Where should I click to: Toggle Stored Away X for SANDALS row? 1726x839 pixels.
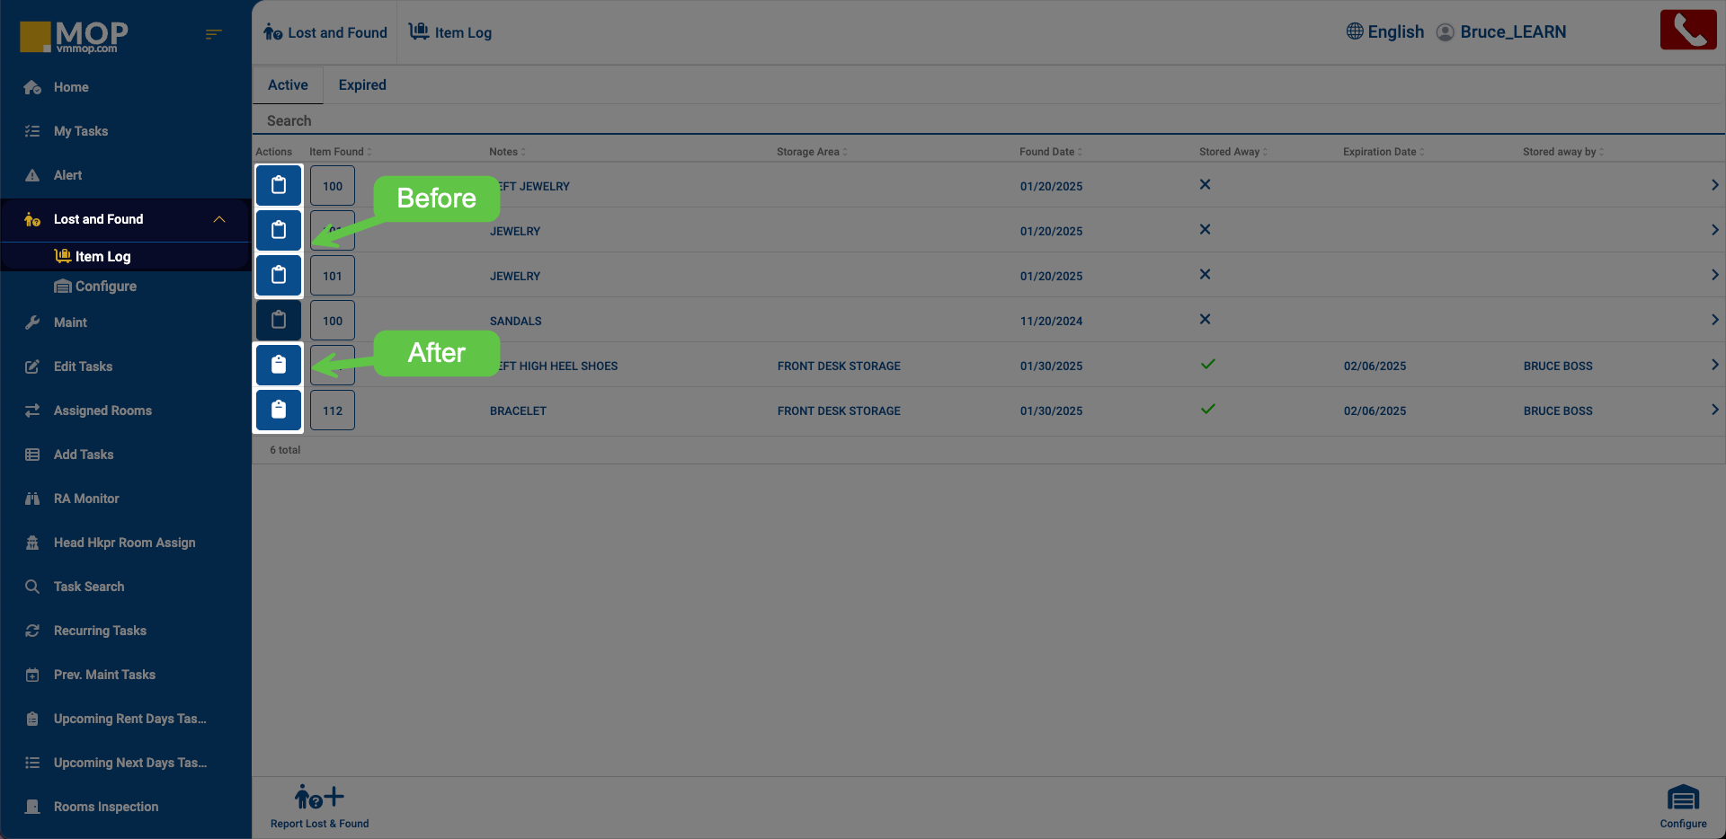(x=1205, y=320)
